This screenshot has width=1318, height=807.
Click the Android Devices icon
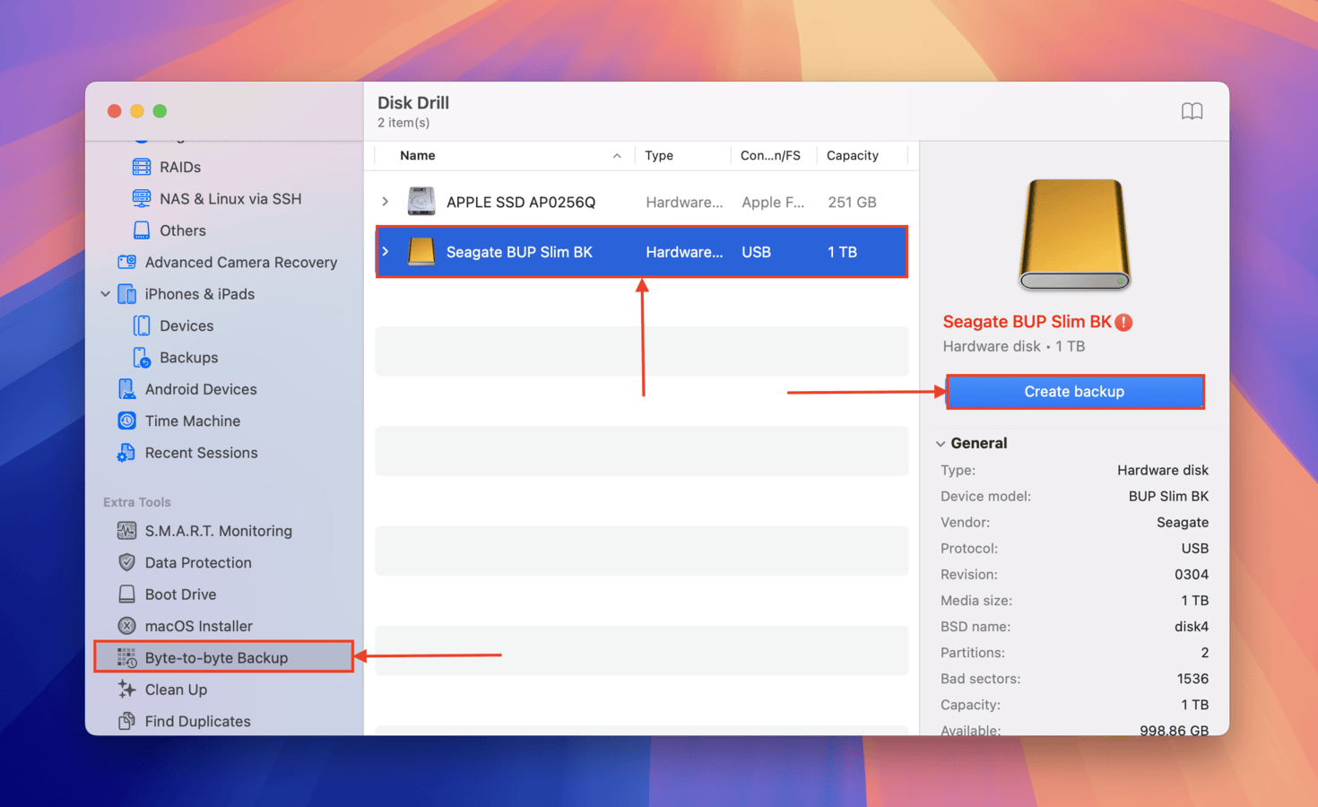point(127,389)
